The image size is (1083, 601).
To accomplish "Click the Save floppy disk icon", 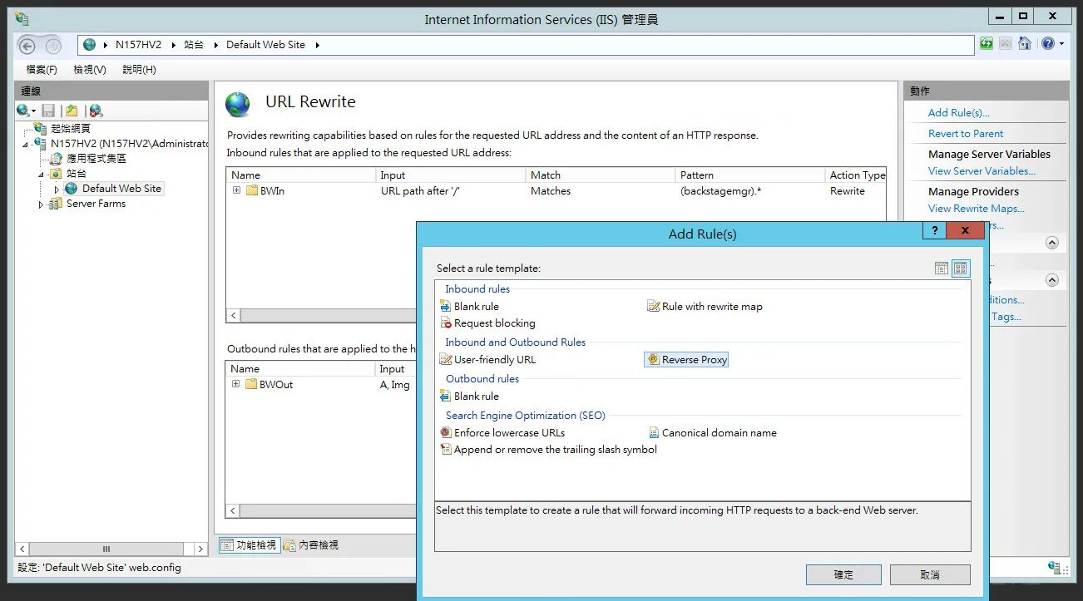I will pos(48,111).
